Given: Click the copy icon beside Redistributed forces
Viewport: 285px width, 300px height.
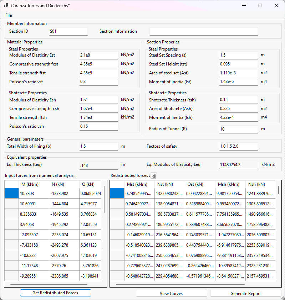Looking at the screenshot, I should click(154, 175).
